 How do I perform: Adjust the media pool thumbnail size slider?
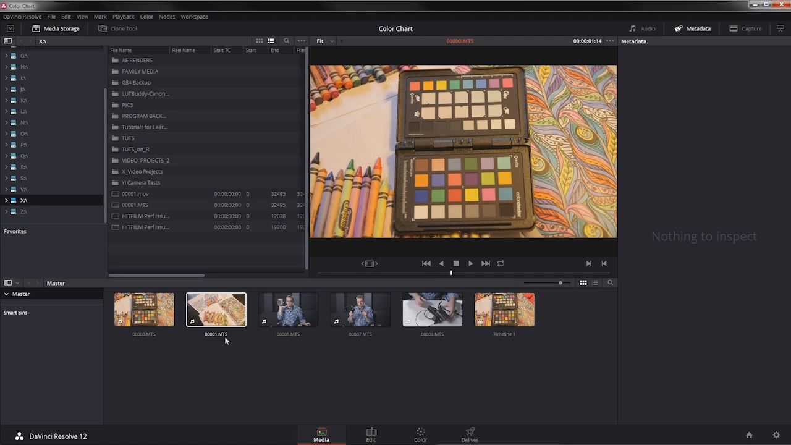tap(560, 283)
